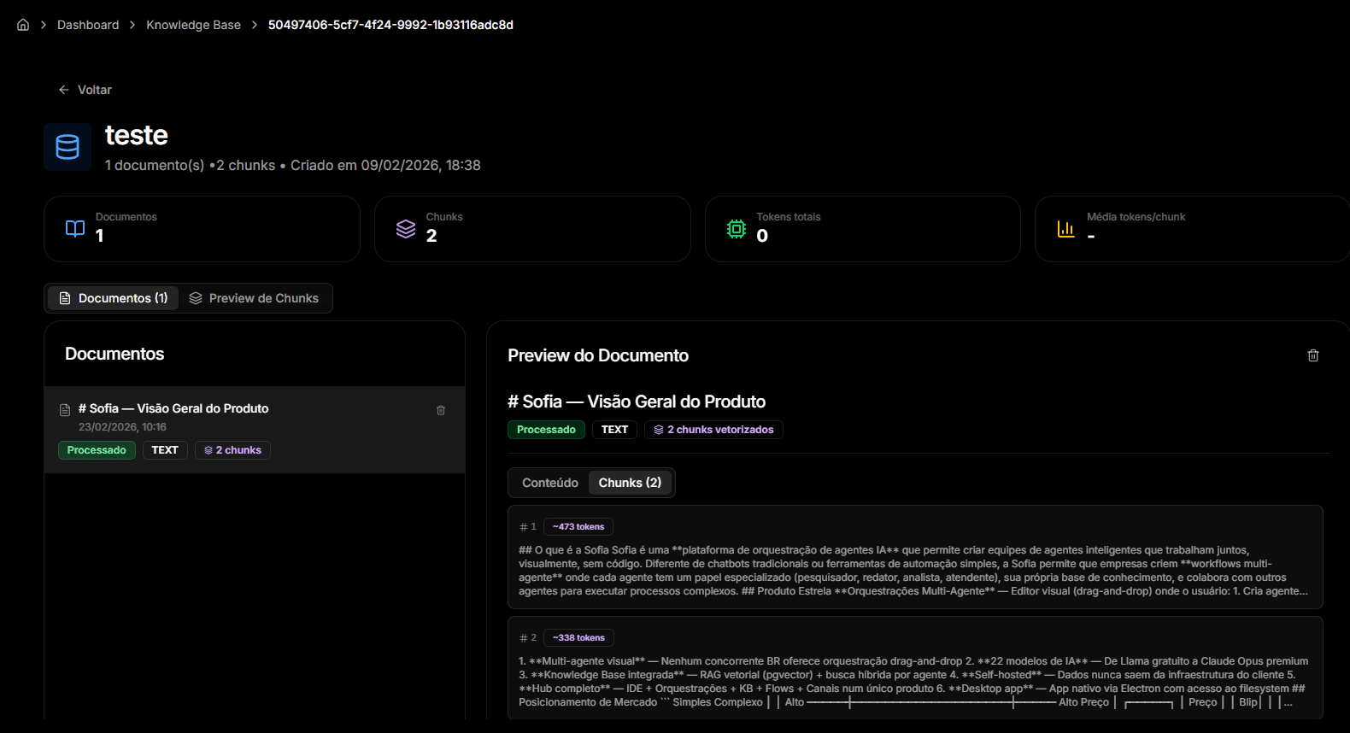Click the layers icon in Chunks card
1350x733 pixels.
pyautogui.click(x=406, y=229)
